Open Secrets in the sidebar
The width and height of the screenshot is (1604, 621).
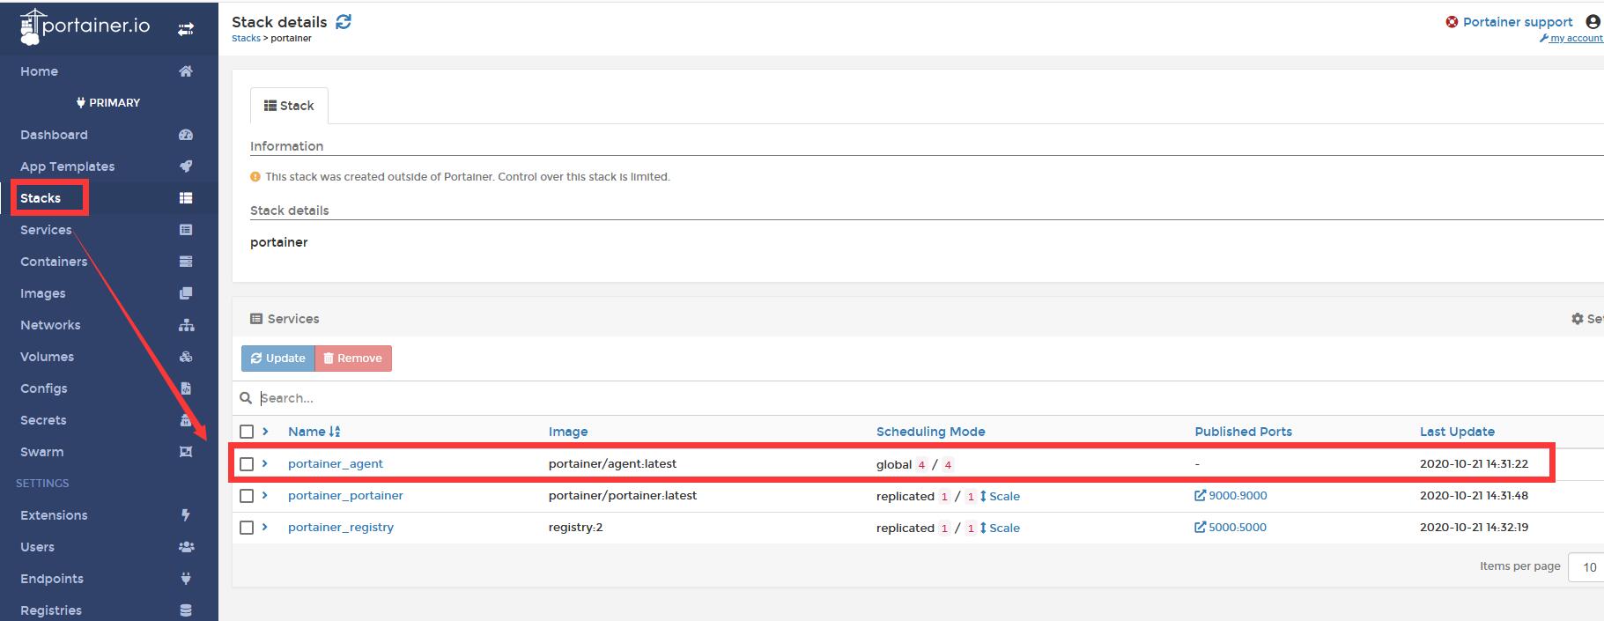[x=43, y=420]
